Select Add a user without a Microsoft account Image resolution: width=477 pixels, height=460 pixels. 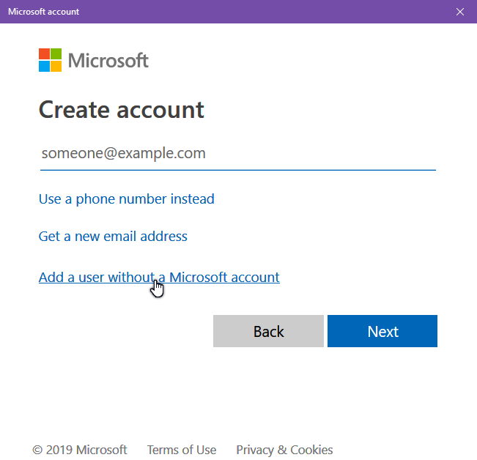point(159,278)
